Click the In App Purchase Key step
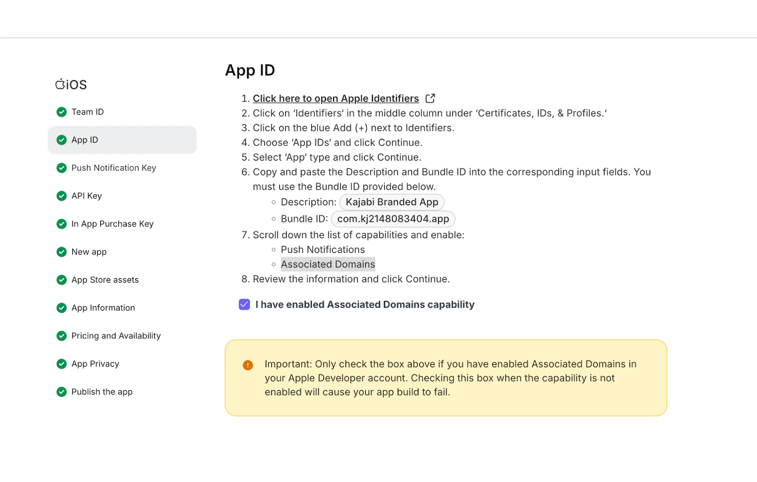 (112, 224)
